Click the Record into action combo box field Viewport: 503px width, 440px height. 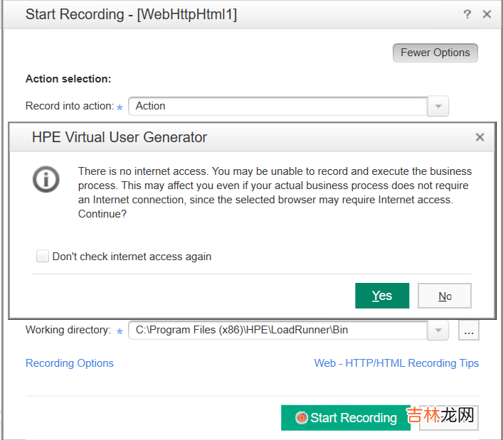pos(277,107)
